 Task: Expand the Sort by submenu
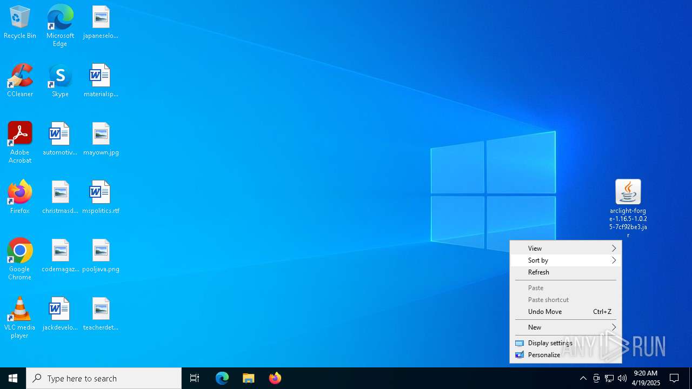click(x=565, y=260)
